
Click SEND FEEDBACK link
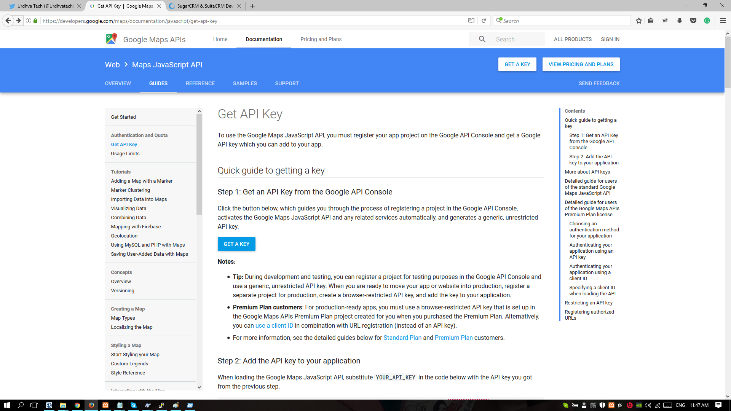[x=599, y=83]
